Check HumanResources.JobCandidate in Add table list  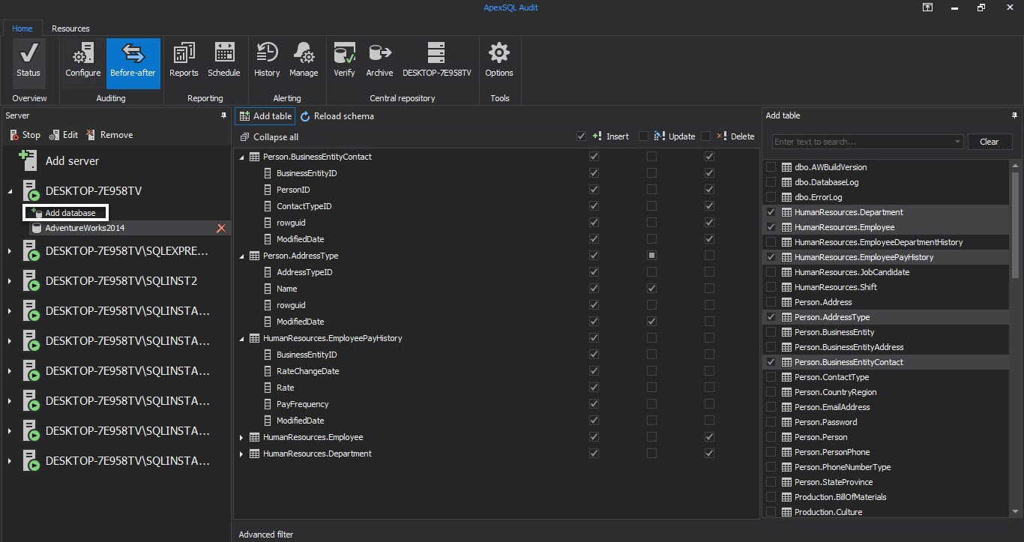771,272
